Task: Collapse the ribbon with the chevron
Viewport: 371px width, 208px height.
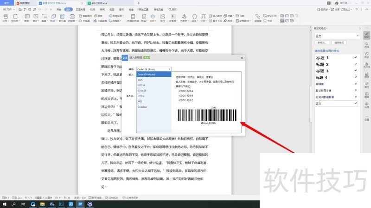Action: (x=367, y=9)
